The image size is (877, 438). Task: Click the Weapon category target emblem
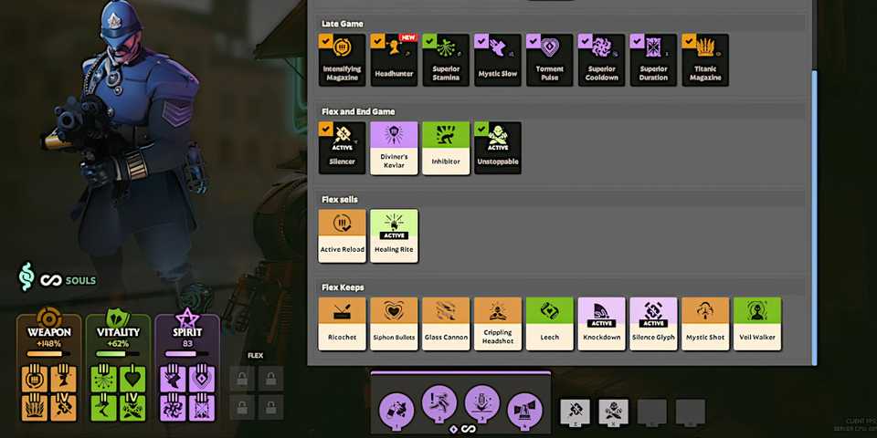point(49,318)
